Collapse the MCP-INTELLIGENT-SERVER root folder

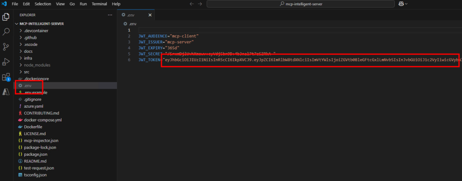(17, 24)
